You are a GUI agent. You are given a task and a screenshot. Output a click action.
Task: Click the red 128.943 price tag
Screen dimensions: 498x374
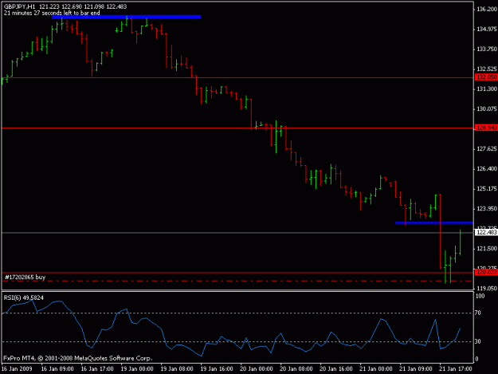tap(486, 128)
